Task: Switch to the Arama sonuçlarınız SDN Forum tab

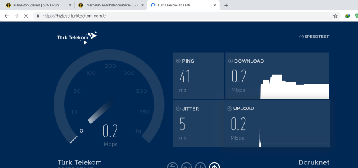Action: [x=37, y=5]
